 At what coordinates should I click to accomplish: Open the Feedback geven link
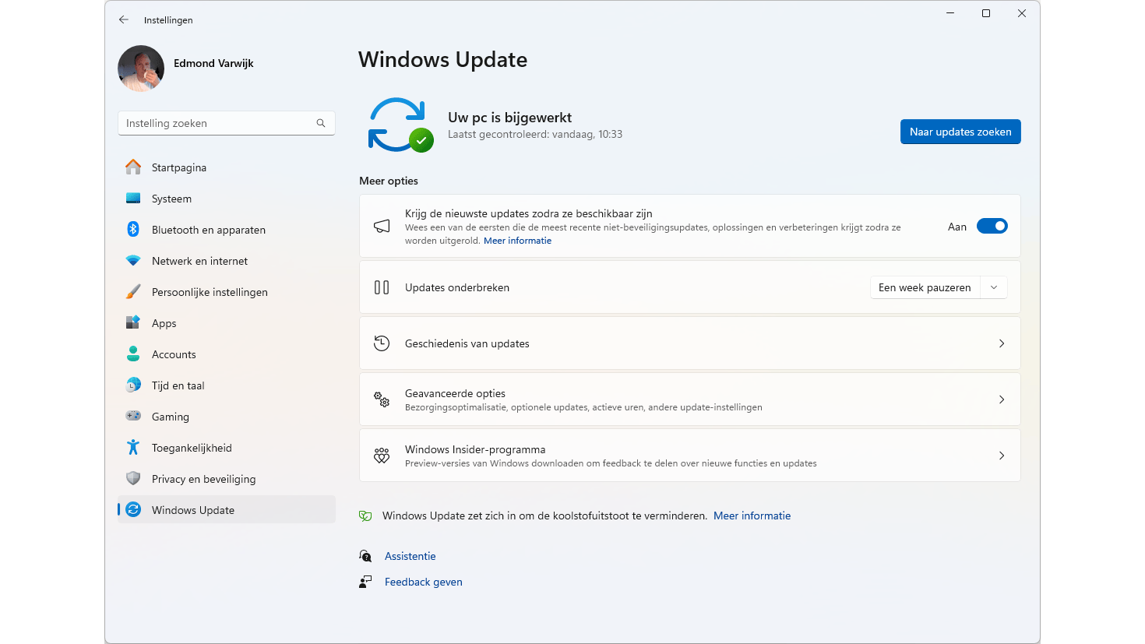423,582
